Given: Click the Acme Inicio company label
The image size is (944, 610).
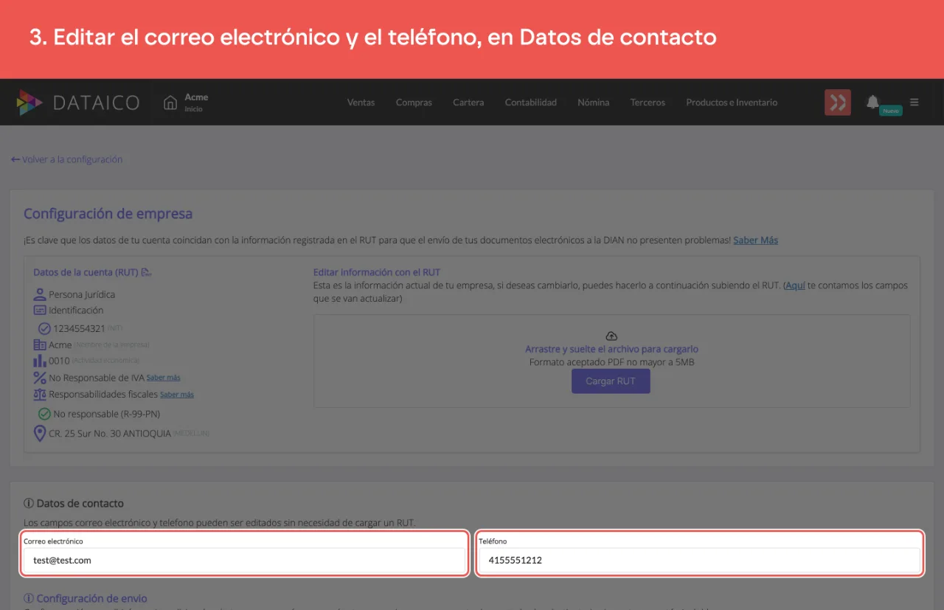Looking at the screenshot, I should point(196,103).
